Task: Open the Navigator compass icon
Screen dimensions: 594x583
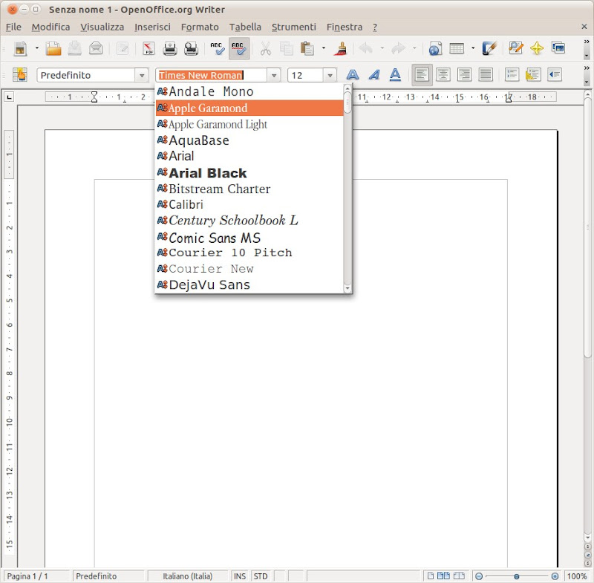Action: 536,49
